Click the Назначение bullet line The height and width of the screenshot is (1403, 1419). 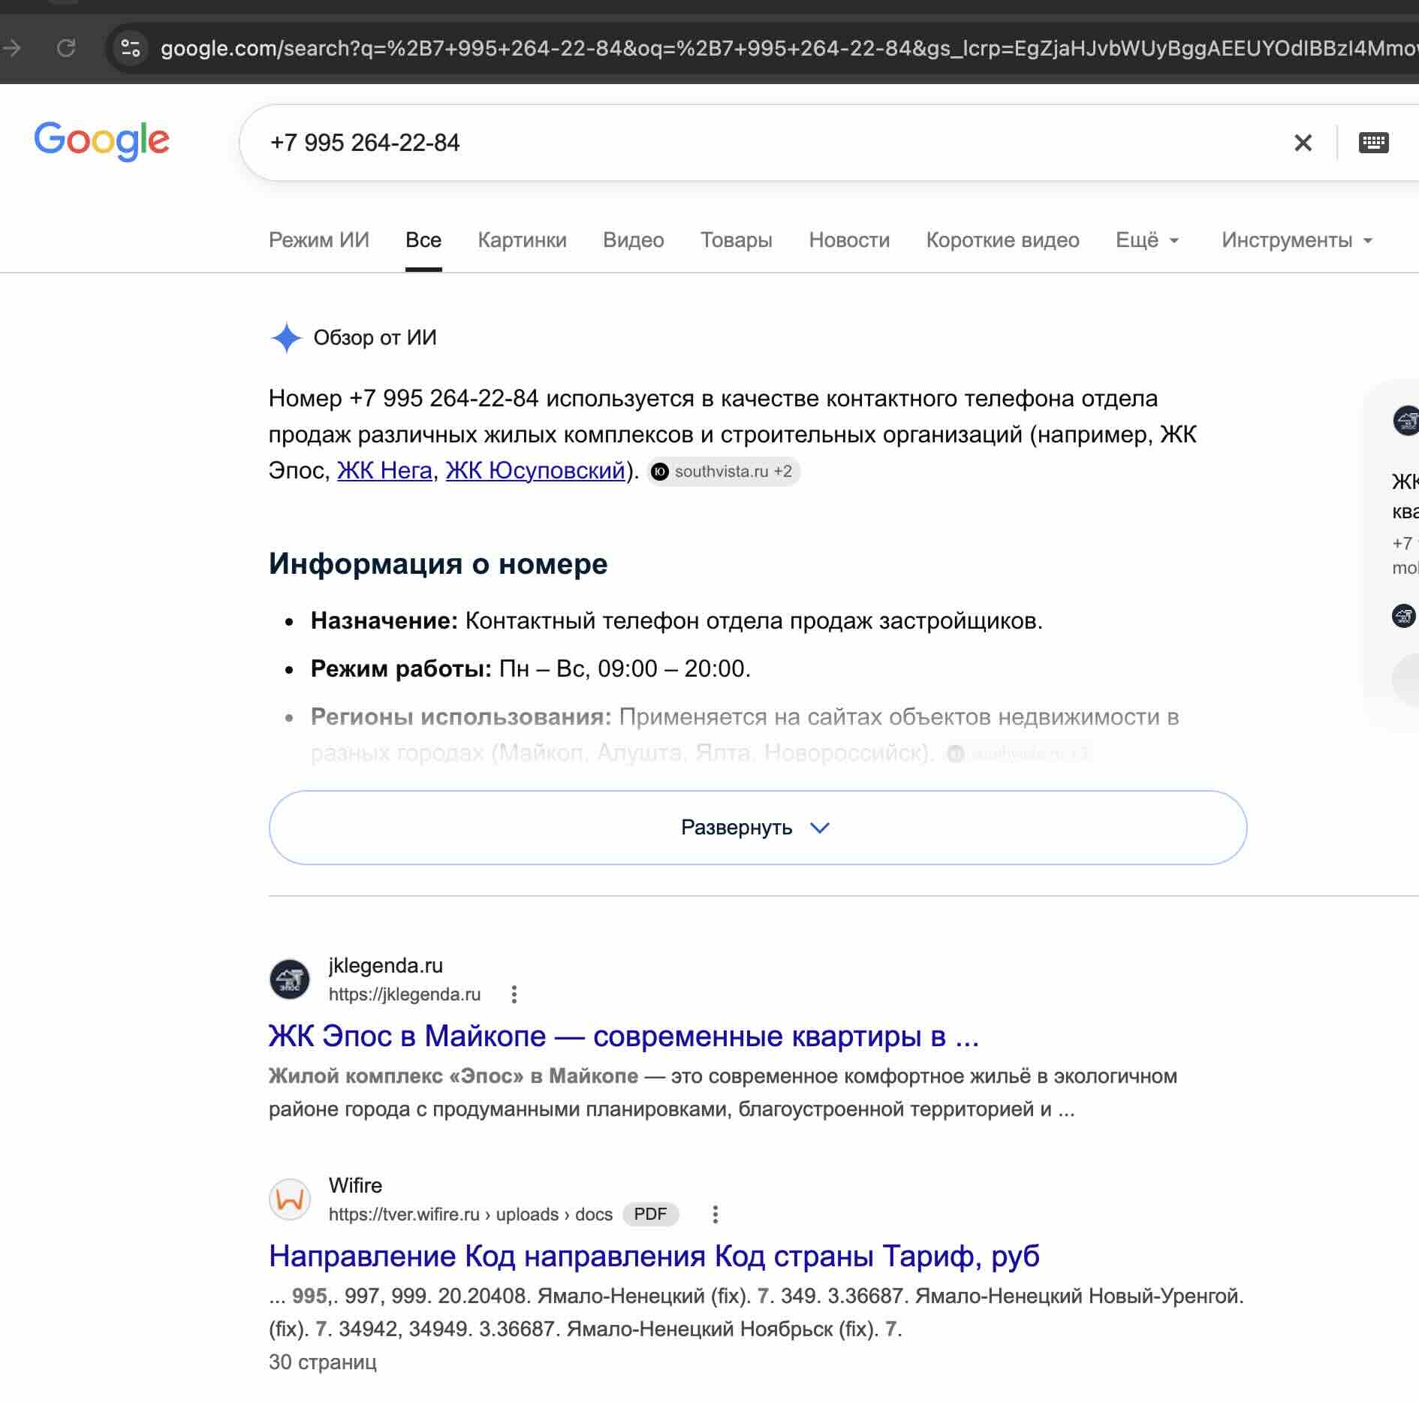676,621
